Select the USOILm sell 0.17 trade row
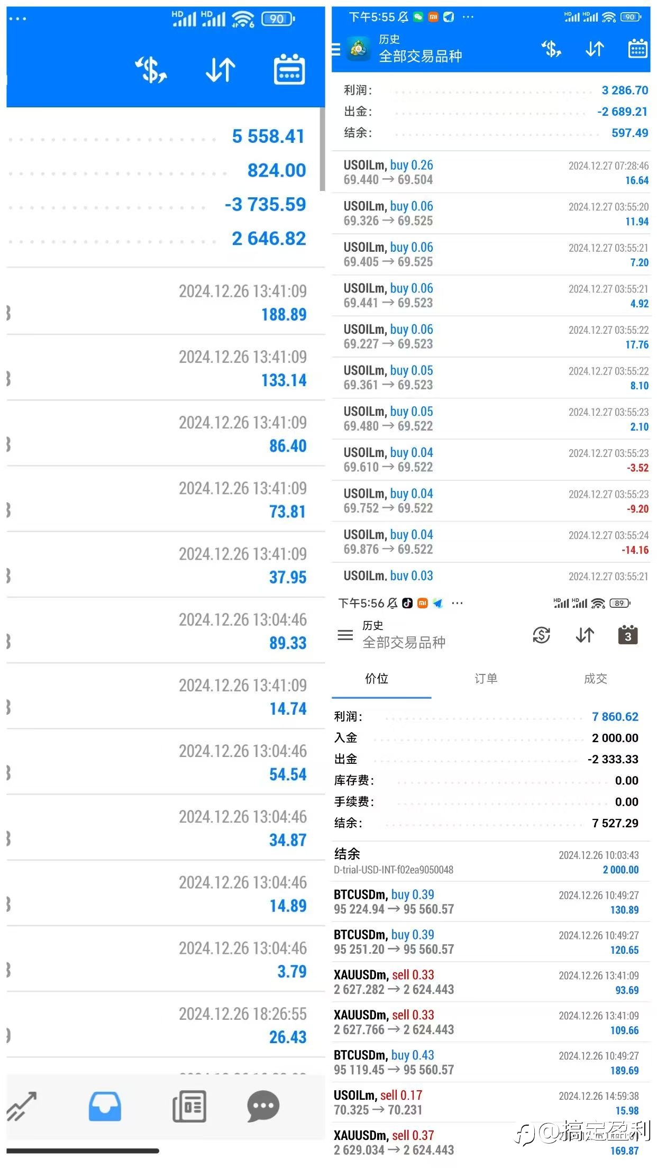 pyautogui.click(x=487, y=1102)
